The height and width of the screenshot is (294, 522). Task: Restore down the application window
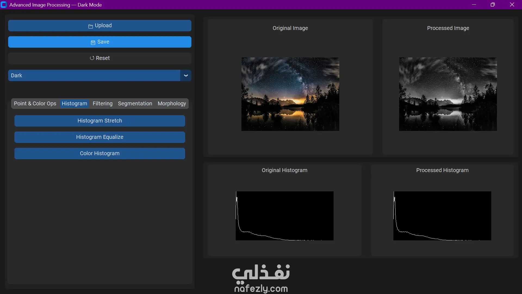pos(493,5)
